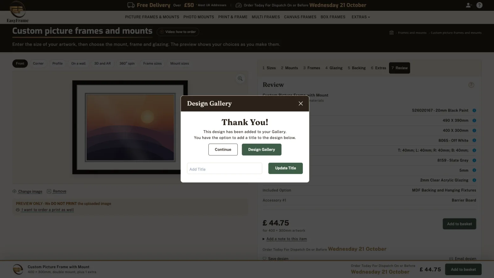Screen dimensions: 494x278
Task: Show info icon beside mount border sizes
Action: pyautogui.click(x=474, y=150)
